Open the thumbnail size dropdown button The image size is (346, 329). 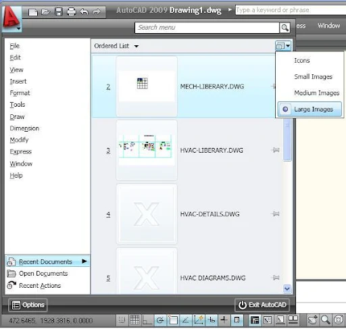tap(283, 46)
